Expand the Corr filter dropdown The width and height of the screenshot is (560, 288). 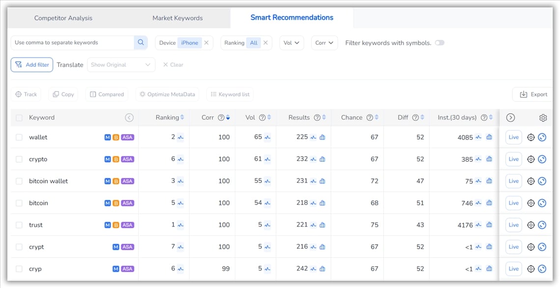pos(324,43)
